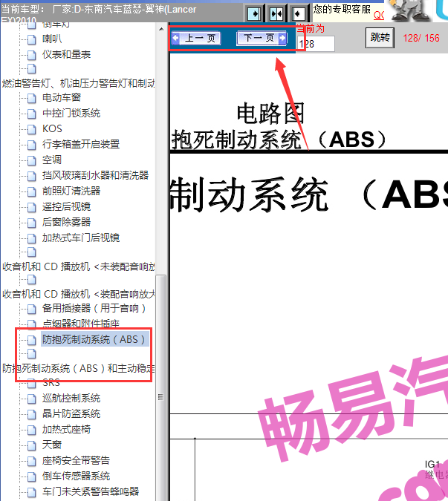Screen dimensions: 448x501
Task: Select 防抱死制动系统（ABS）和主动稳定 entry
Action: [x=78, y=368]
